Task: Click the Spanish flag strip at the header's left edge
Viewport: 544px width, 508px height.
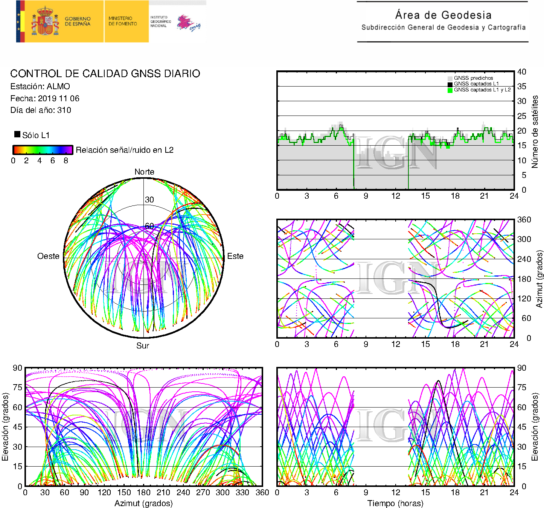Action: click(20, 21)
